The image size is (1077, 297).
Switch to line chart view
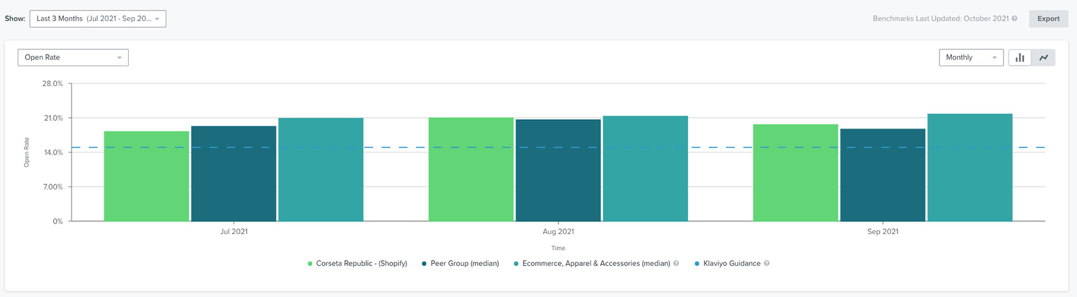point(1043,57)
